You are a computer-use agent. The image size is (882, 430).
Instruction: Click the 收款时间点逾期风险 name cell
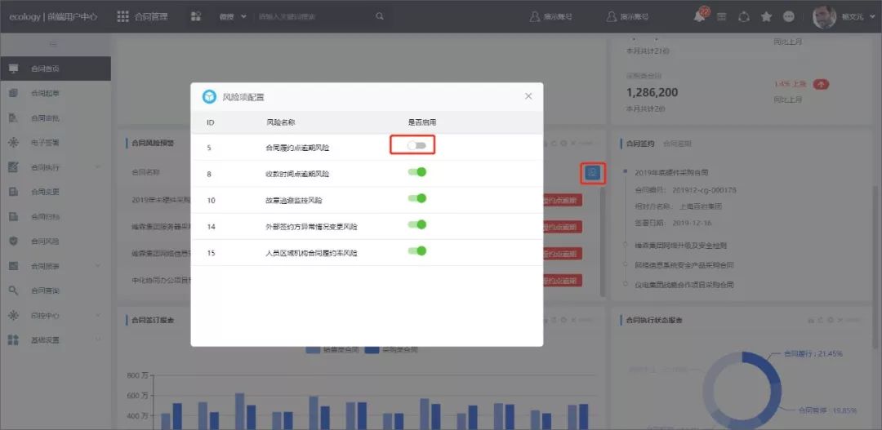tap(297, 175)
